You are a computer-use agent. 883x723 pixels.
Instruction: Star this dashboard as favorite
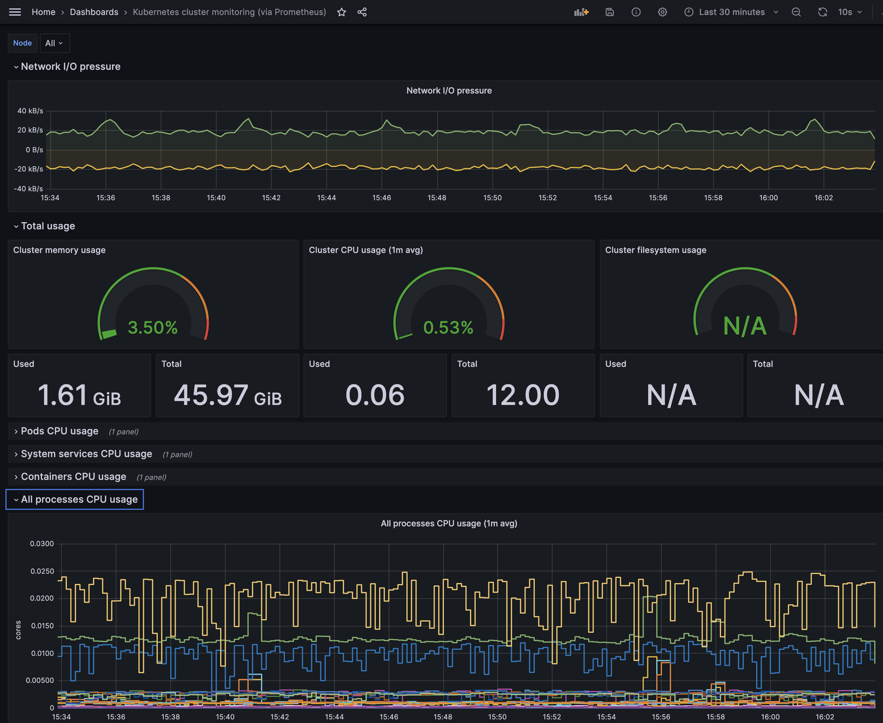341,12
